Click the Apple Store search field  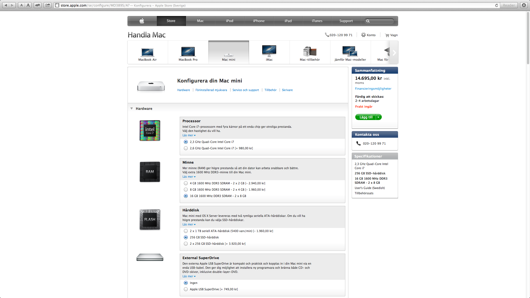click(381, 21)
